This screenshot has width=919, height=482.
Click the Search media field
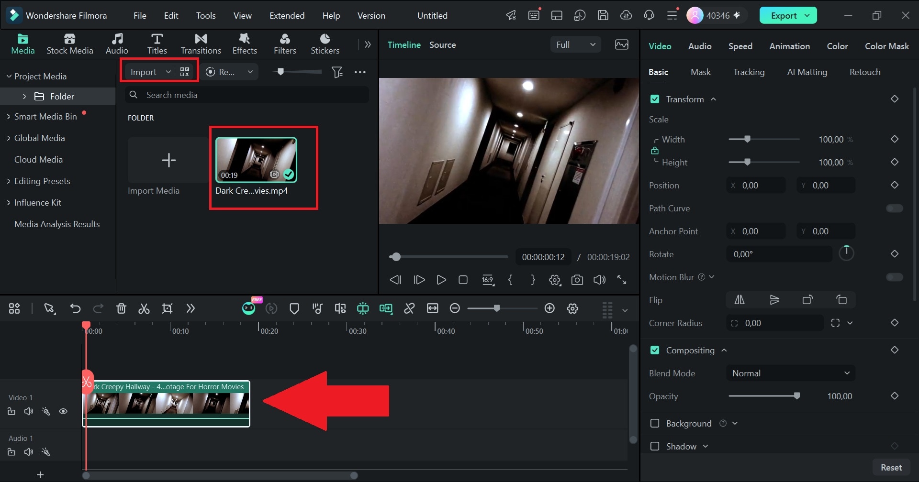coord(247,95)
